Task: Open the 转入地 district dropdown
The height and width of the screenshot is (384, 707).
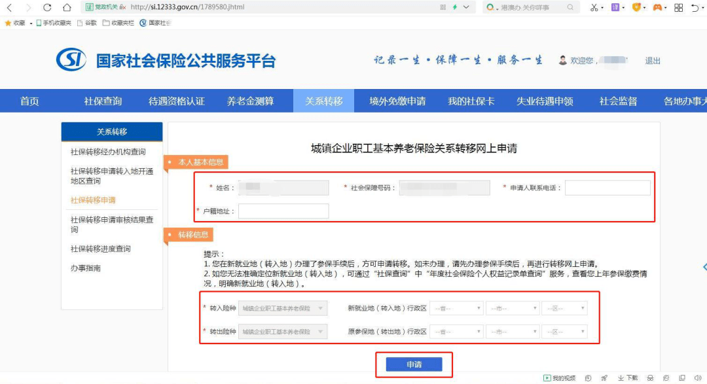Action: click(x=564, y=308)
